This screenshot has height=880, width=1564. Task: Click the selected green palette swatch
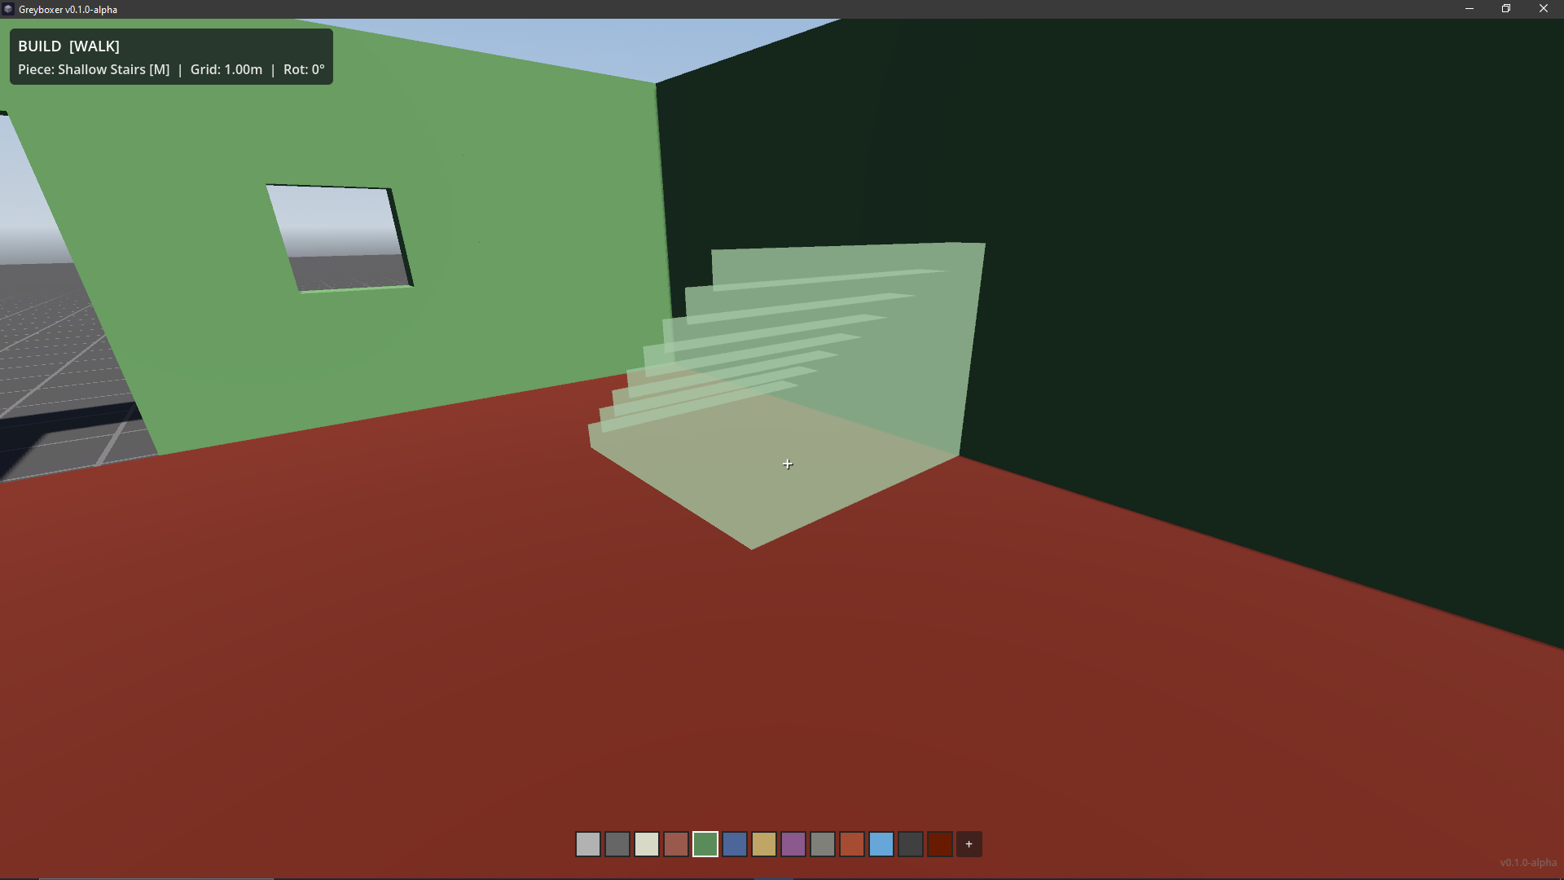pyautogui.click(x=705, y=844)
